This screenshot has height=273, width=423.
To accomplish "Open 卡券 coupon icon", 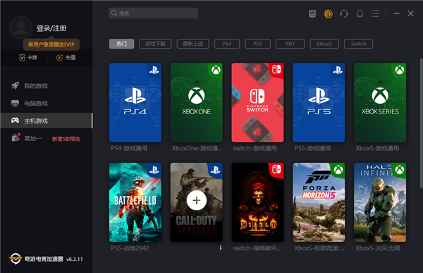I will pyautogui.click(x=22, y=58).
